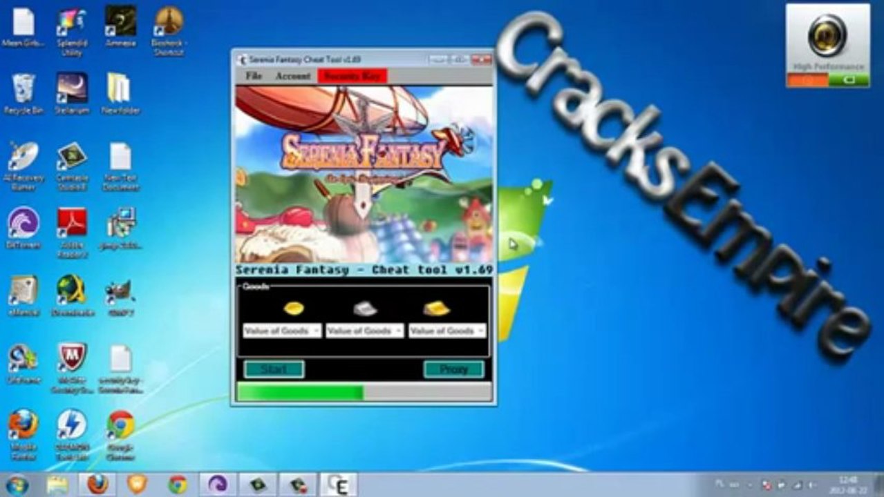Select the Google Chrome desktop shortcut

tap(120, 436)
